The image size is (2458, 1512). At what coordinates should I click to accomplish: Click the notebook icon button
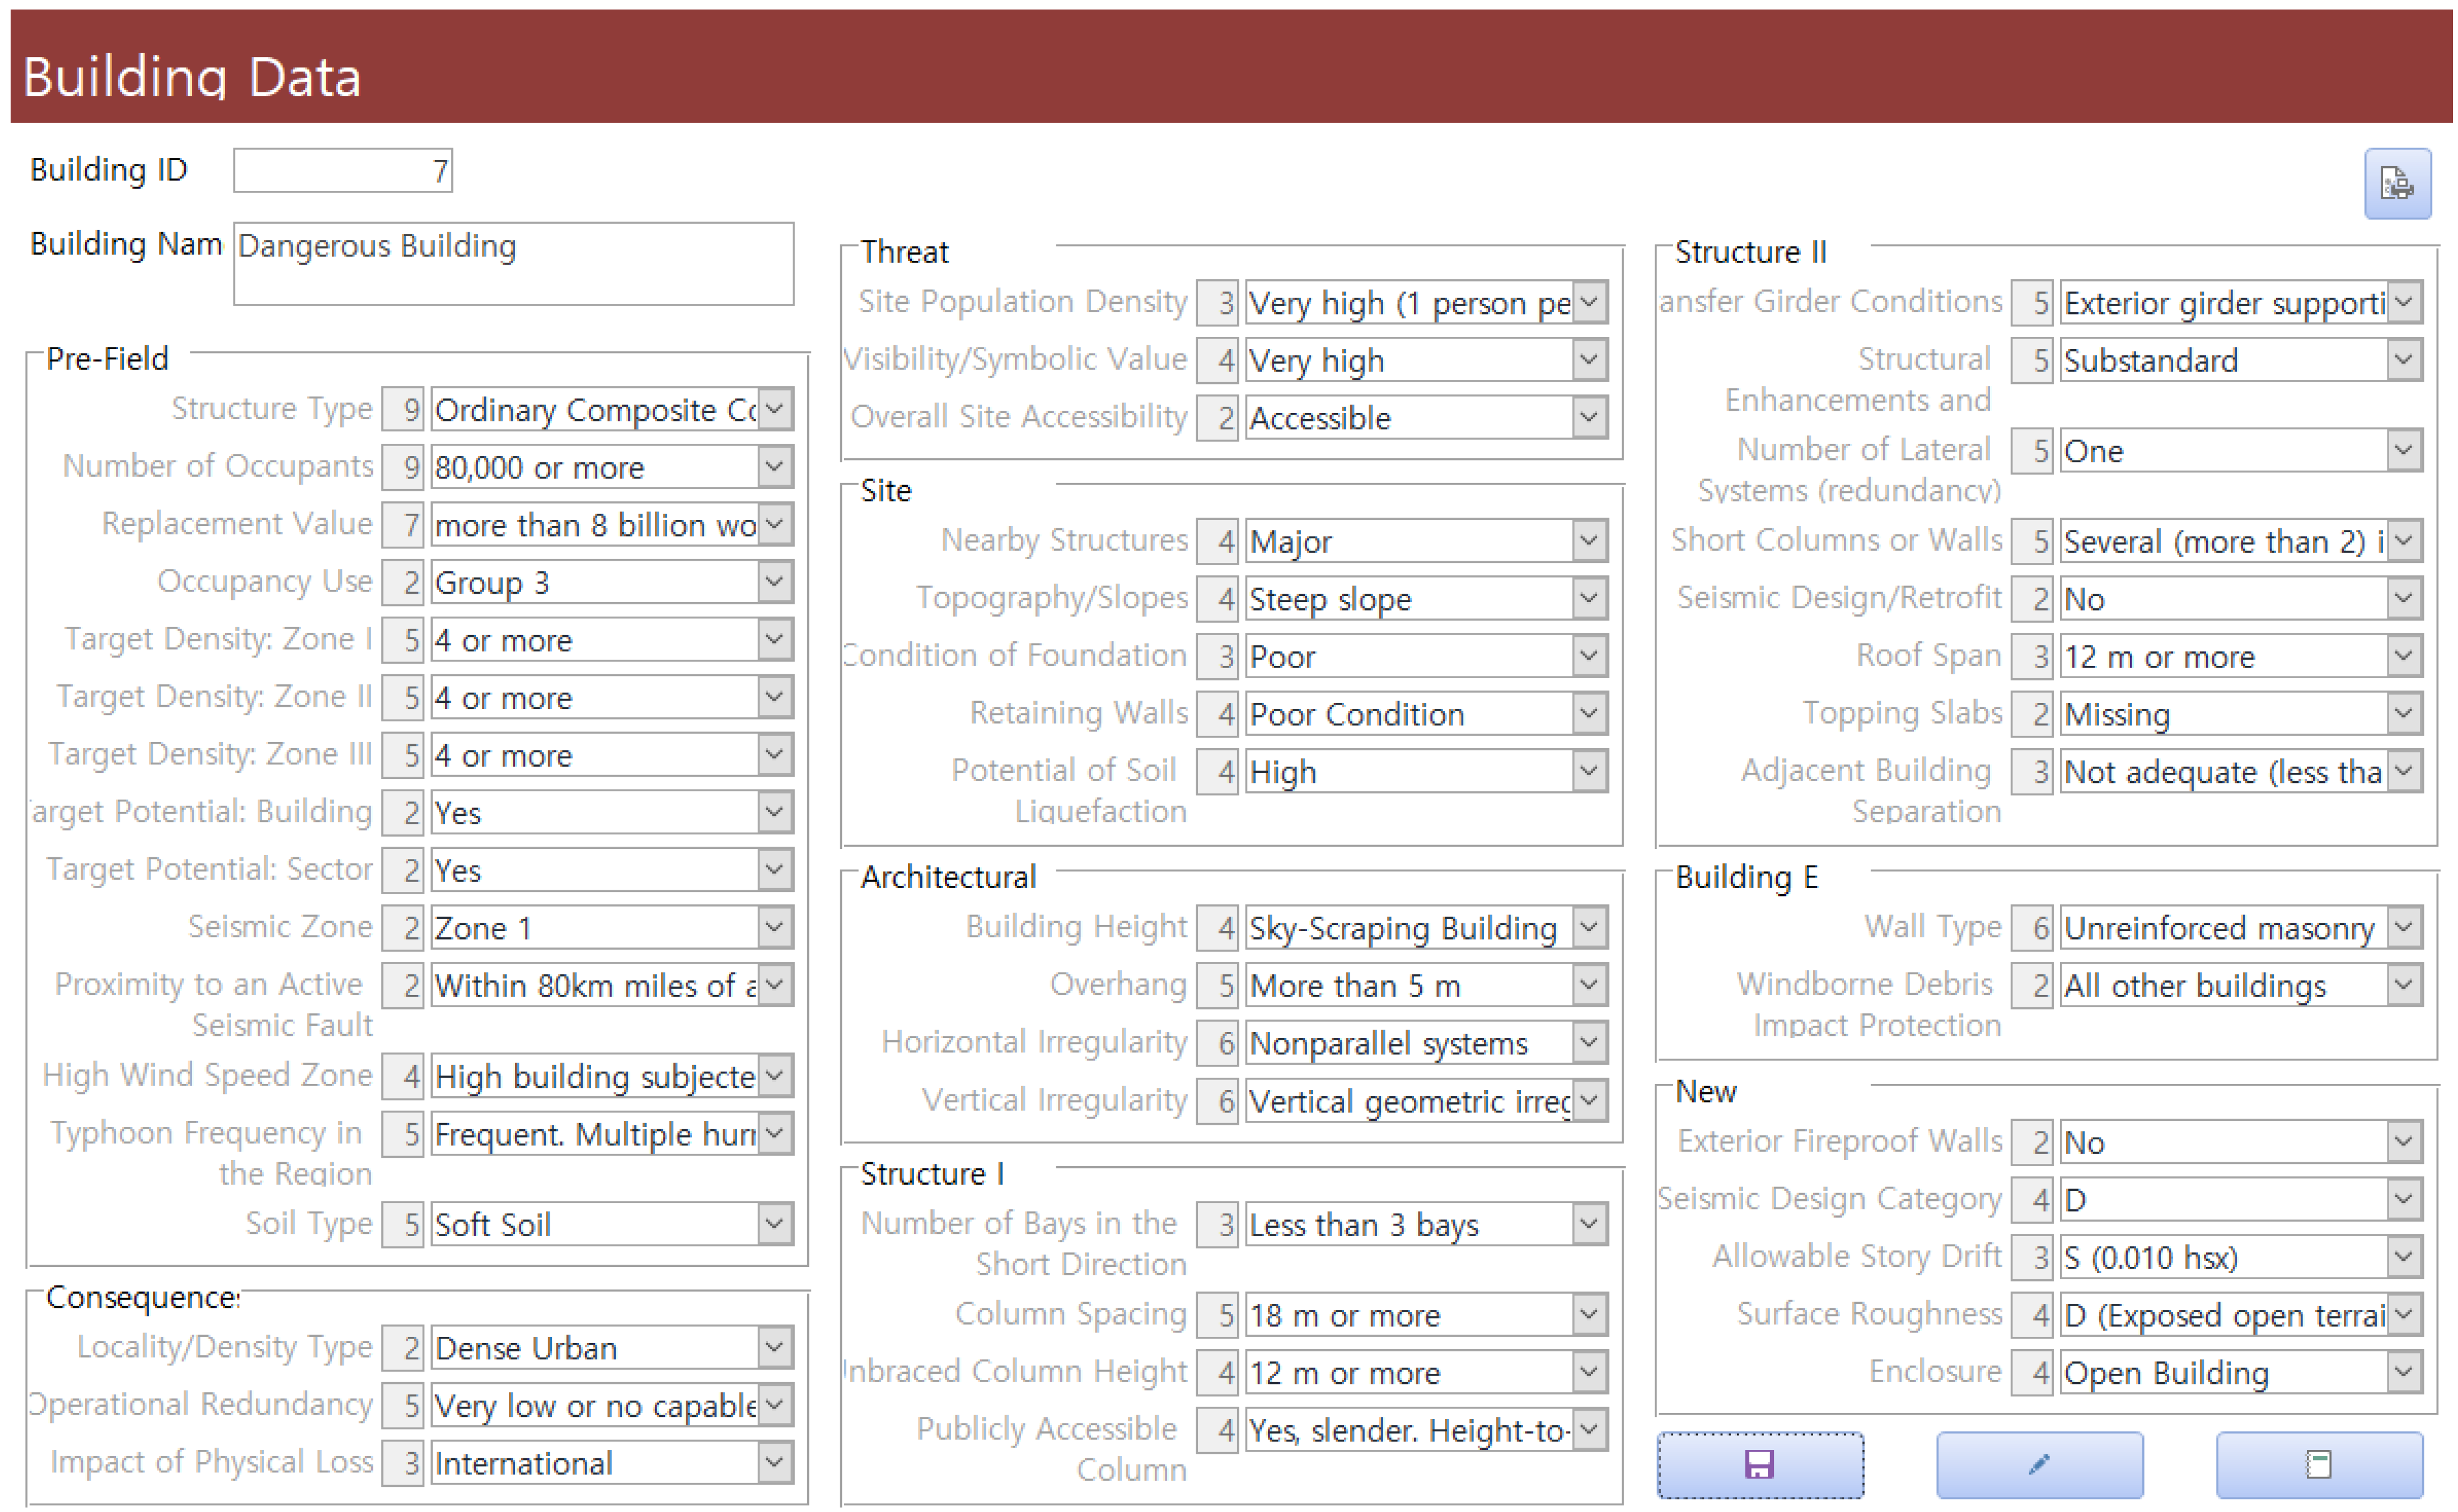click(2318, 1464)
